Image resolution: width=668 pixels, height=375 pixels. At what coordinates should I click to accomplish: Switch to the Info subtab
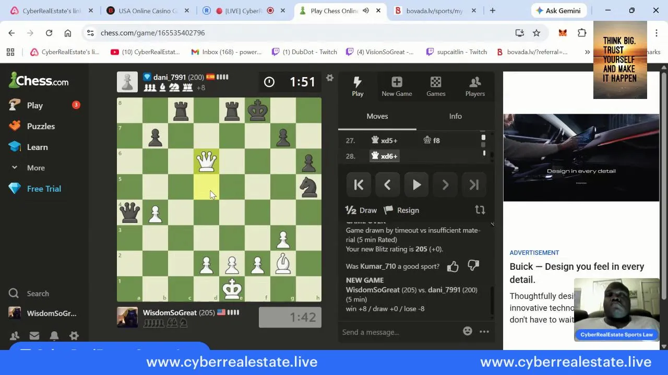(x=456, y=116)
